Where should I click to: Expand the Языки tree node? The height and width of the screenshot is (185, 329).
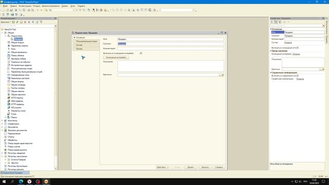[6, 117]
